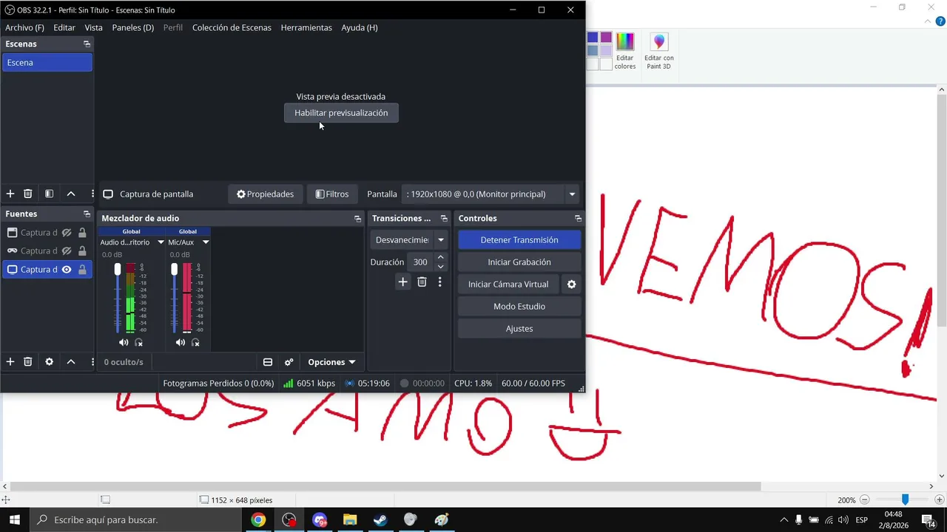The height and width of the screenshot is (532, 947).
Task: Add a transition with the plus icon
Action: coord(402,282)
